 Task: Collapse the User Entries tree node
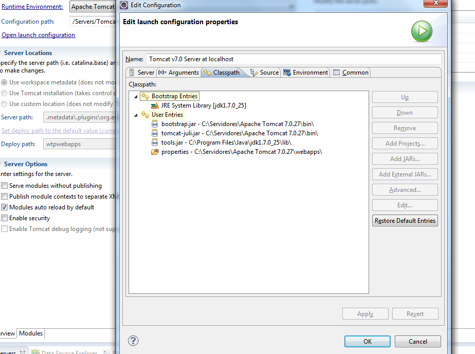click(136, 115)
